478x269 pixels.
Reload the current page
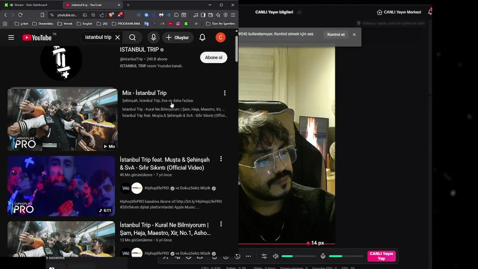tap(20, 15)
